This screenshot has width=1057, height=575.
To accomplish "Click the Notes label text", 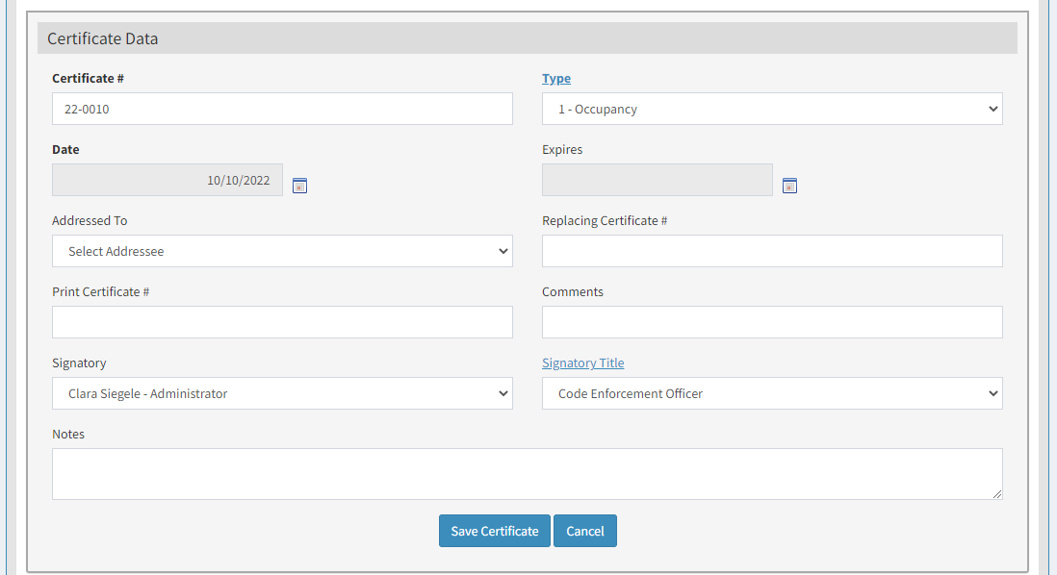I will pyautogui.click(x=68, y=435).
